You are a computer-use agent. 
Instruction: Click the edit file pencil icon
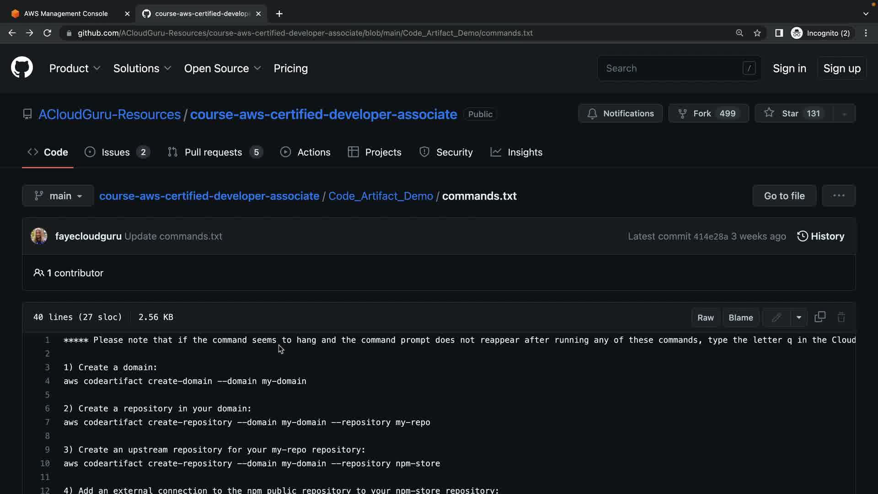tap(776, 317)
